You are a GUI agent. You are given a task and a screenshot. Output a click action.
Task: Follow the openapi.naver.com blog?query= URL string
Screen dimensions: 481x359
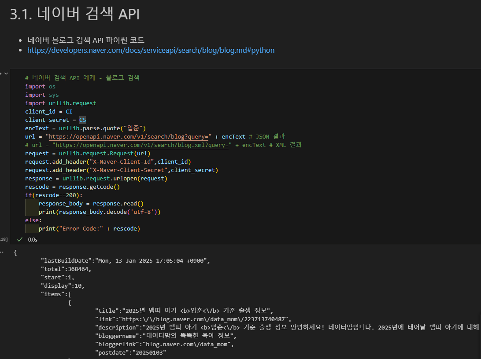click(x=129, y=137)
